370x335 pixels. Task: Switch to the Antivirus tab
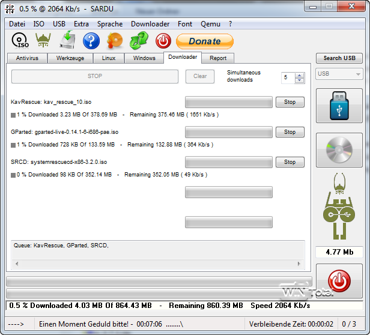[27, 58]
